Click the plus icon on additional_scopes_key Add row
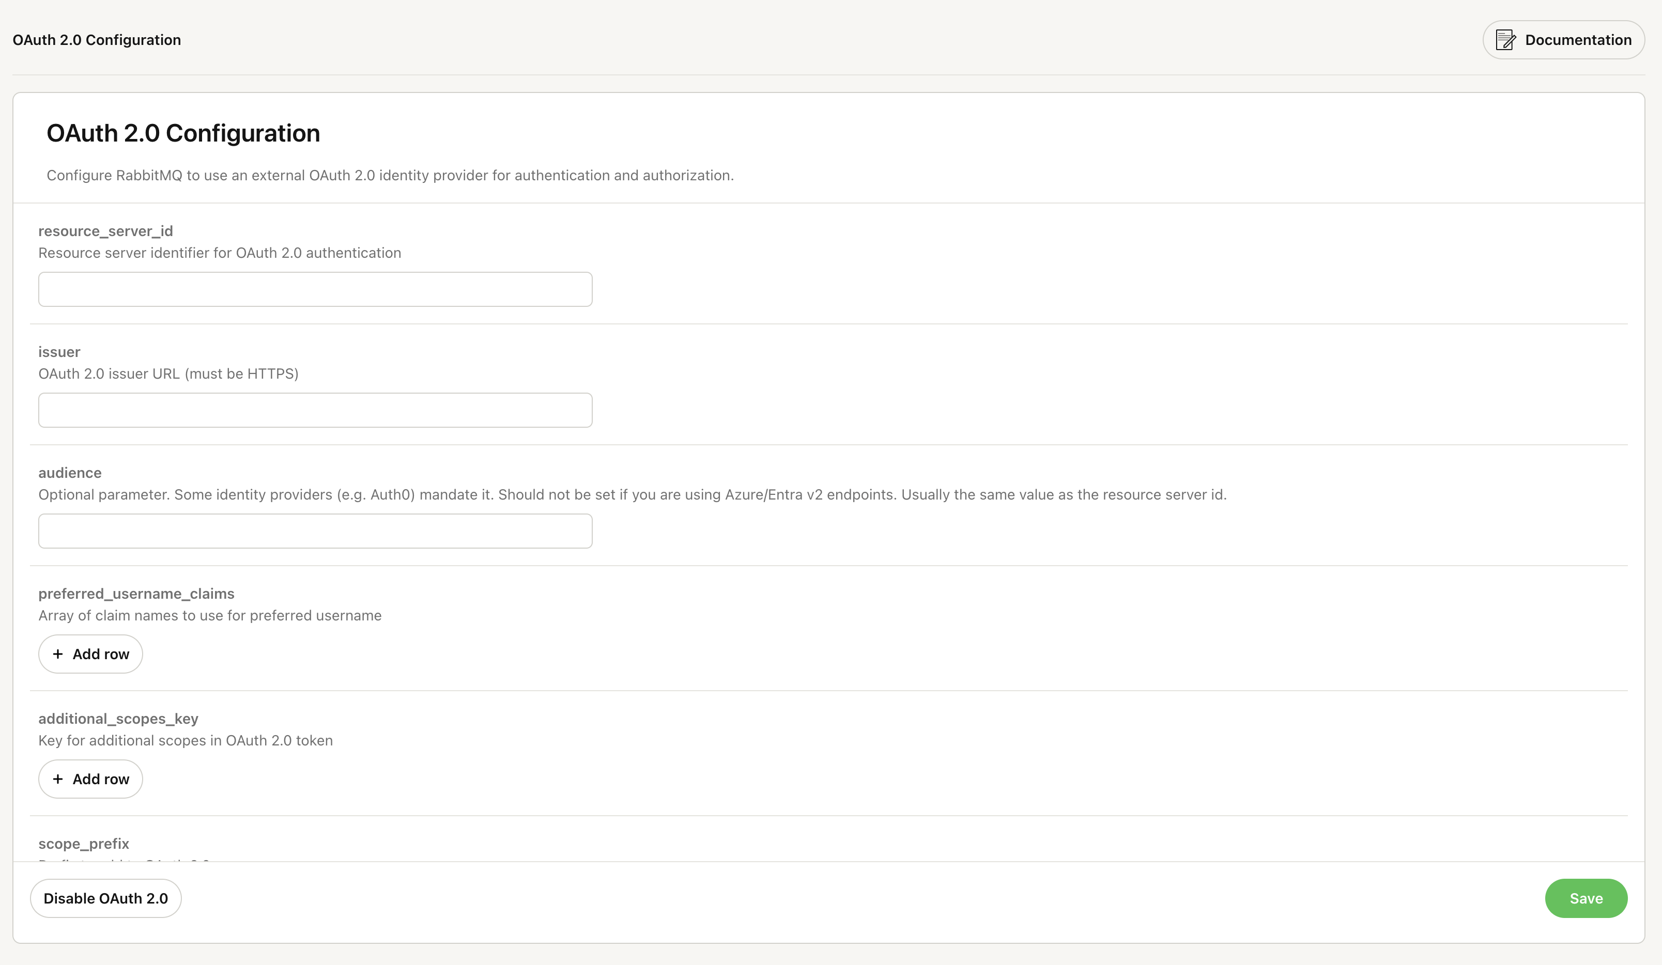This screenshot has width=1662, height=965. coord(58,779)
